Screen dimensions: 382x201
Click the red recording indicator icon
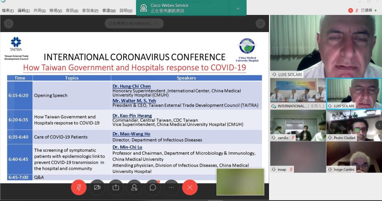(x=350, y=10)
